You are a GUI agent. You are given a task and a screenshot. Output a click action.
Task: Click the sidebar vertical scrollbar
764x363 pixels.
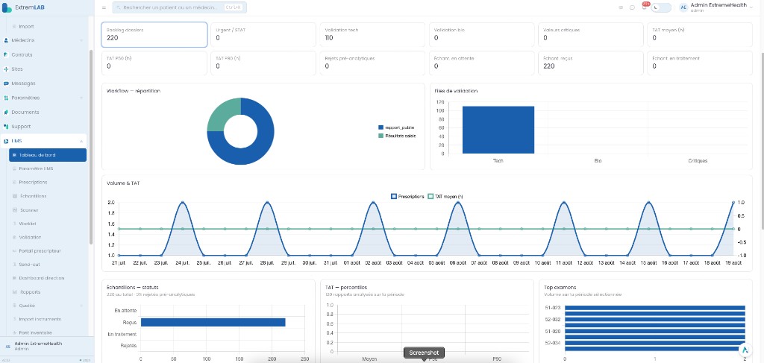coord(91,146)
